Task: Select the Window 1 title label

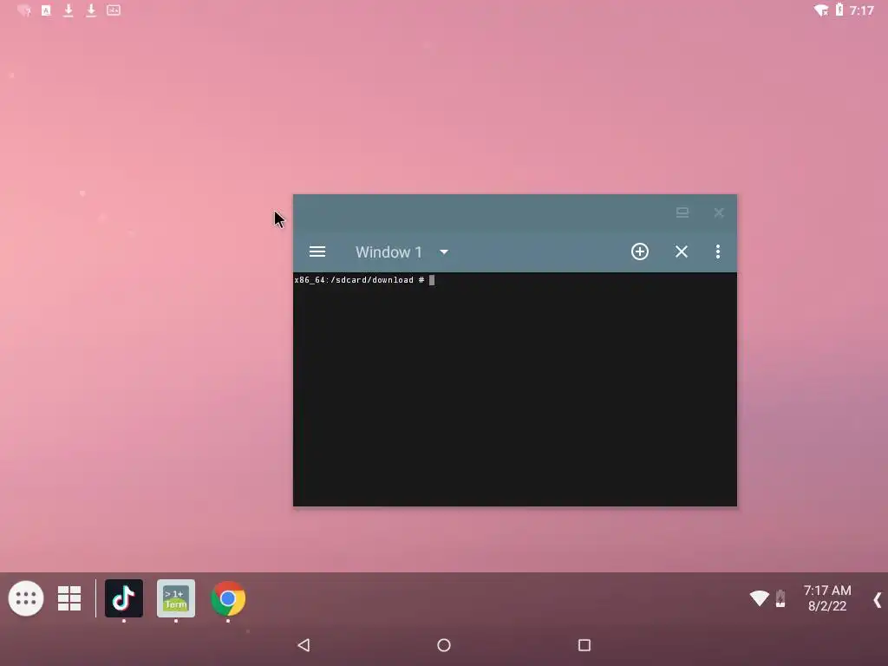Action: [388, 252]
